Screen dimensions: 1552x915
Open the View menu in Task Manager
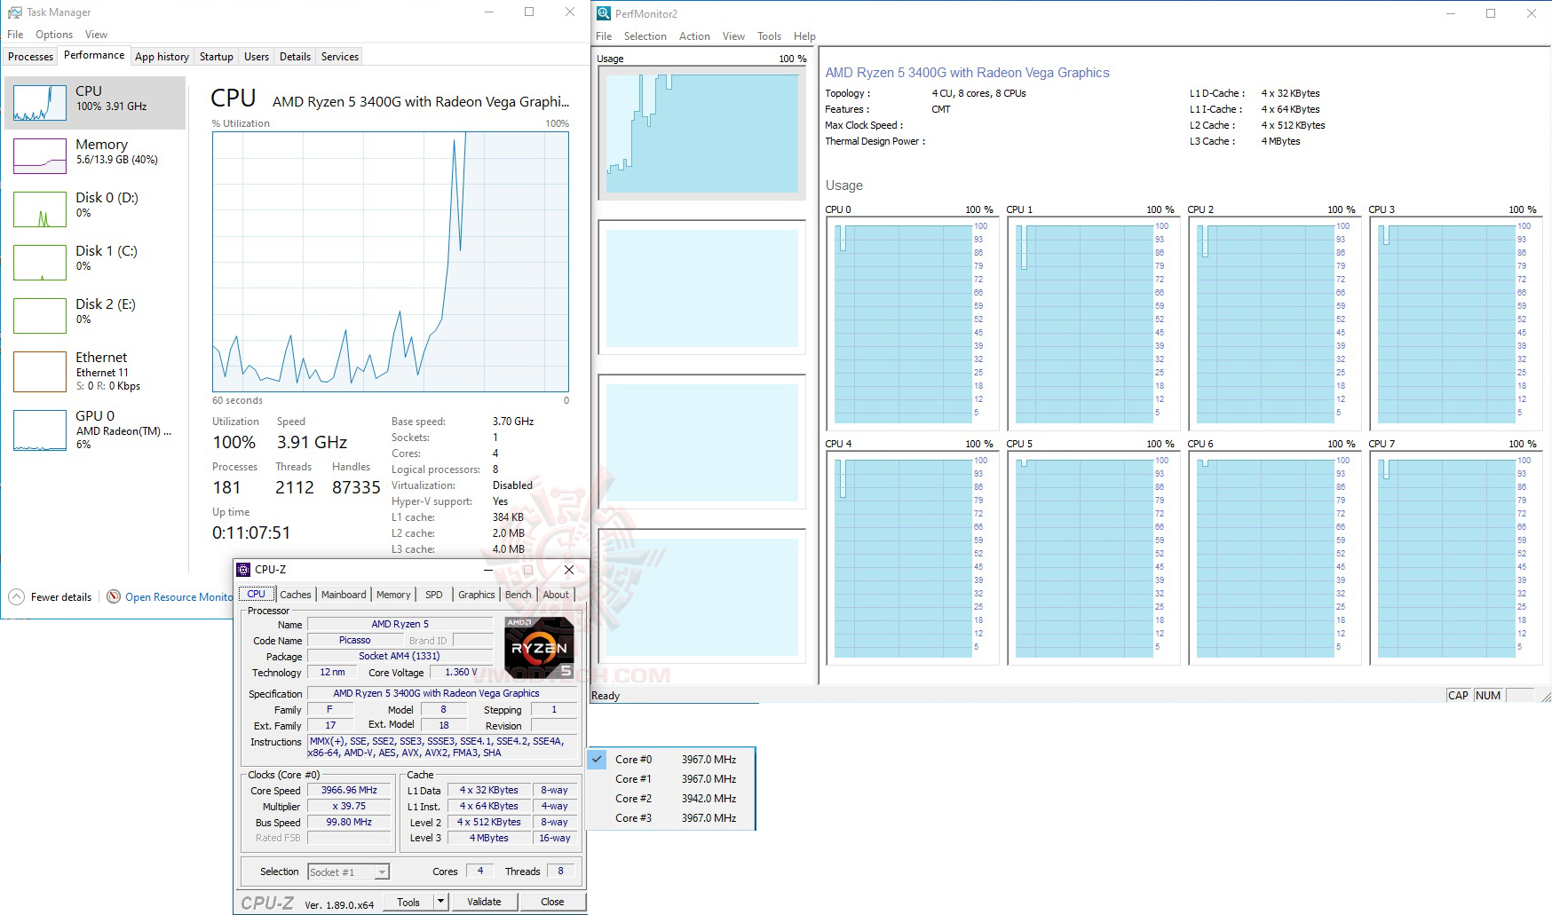coord(96,35)
